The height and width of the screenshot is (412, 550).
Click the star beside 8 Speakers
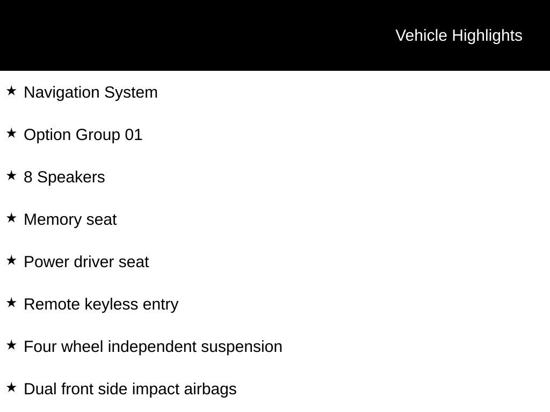[x=11, y=176]
